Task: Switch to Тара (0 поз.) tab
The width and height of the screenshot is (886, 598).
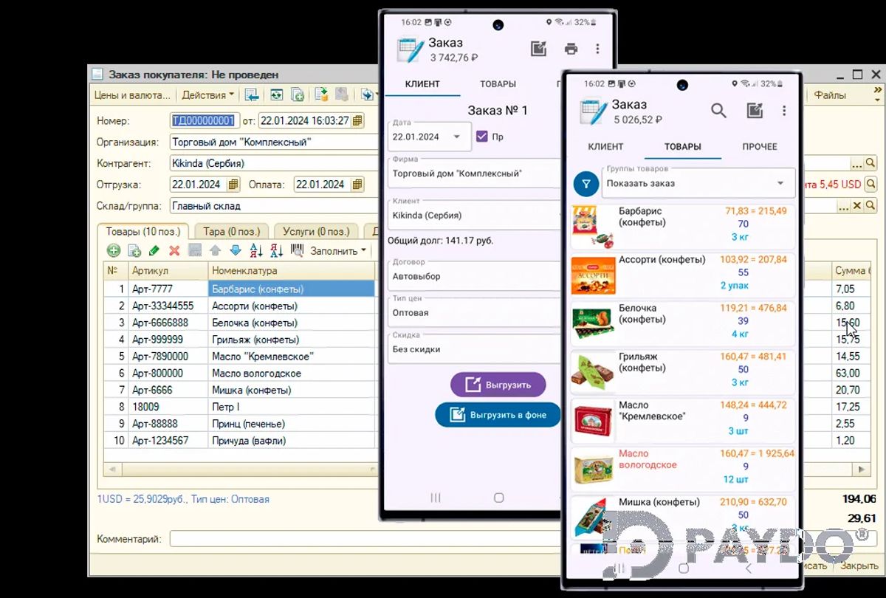Action: [x=231, y=232]
